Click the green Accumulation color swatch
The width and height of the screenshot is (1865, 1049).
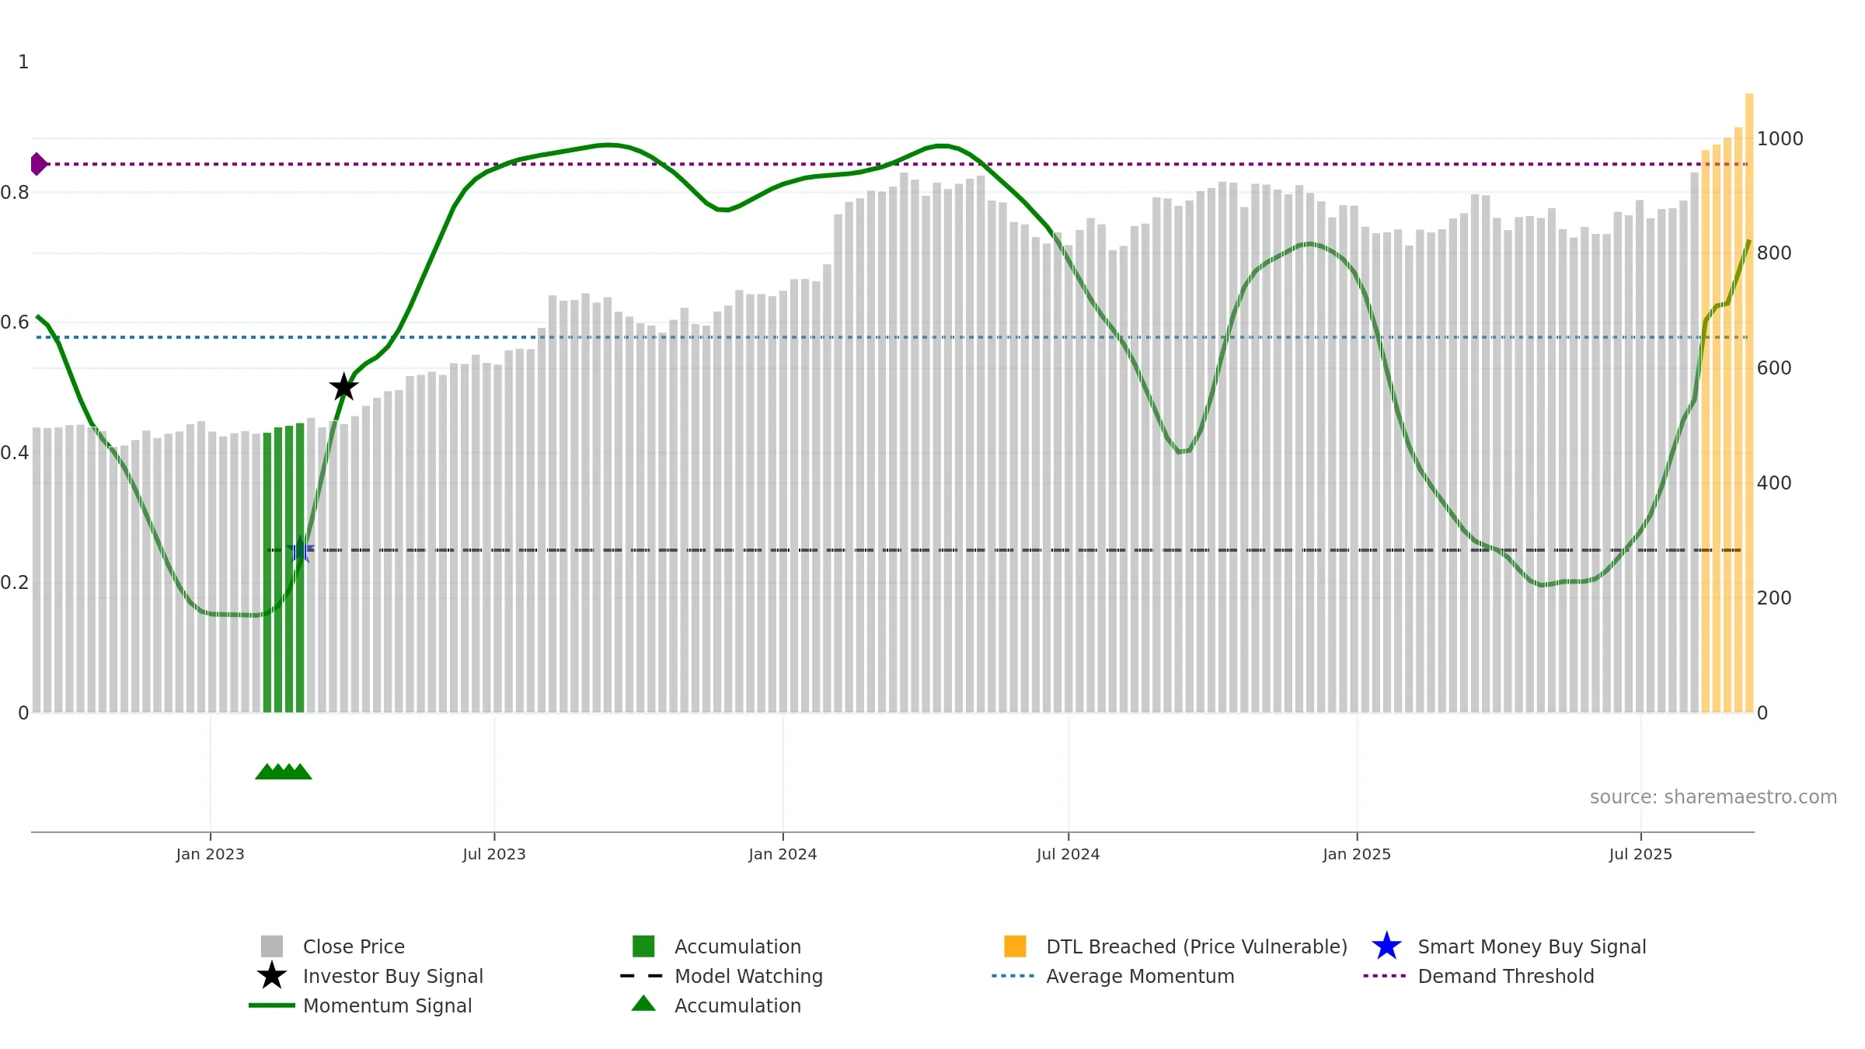coord(643,946)
